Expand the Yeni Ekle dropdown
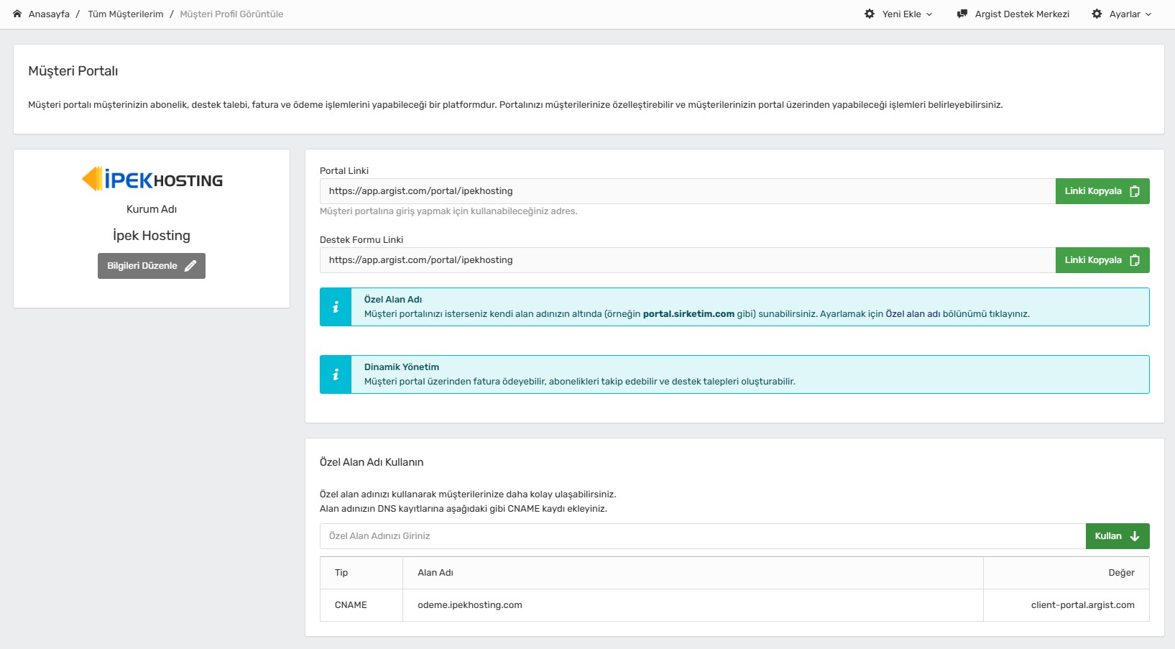Image resolution: width=1175 pixels, height=649 pixels. coord(907,14)
